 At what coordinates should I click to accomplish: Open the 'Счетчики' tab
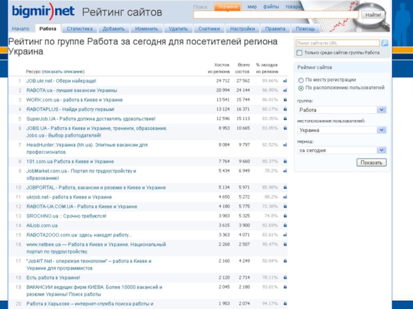pyautogui.click(x=209, y=29)
